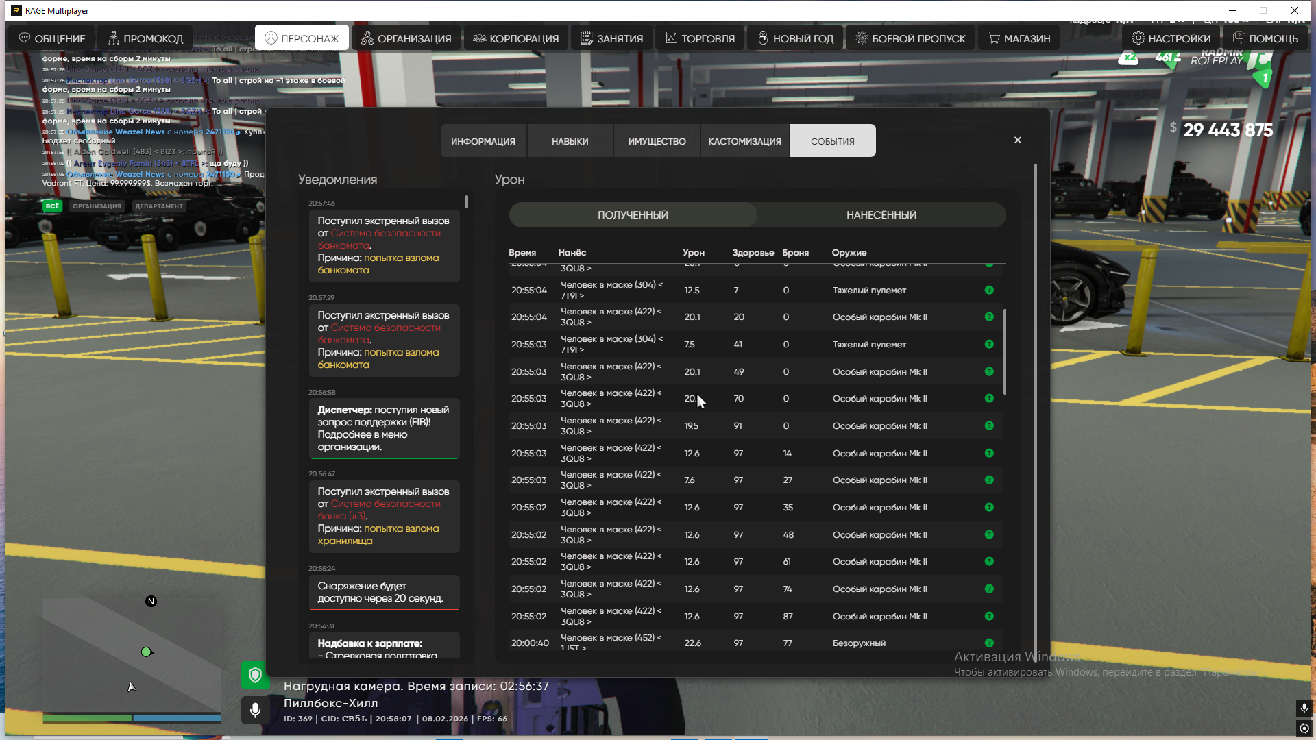1316x740 pixels.
Task: Click the green shield badge icon
Action: pyautogui.click(x=255, y=675)
